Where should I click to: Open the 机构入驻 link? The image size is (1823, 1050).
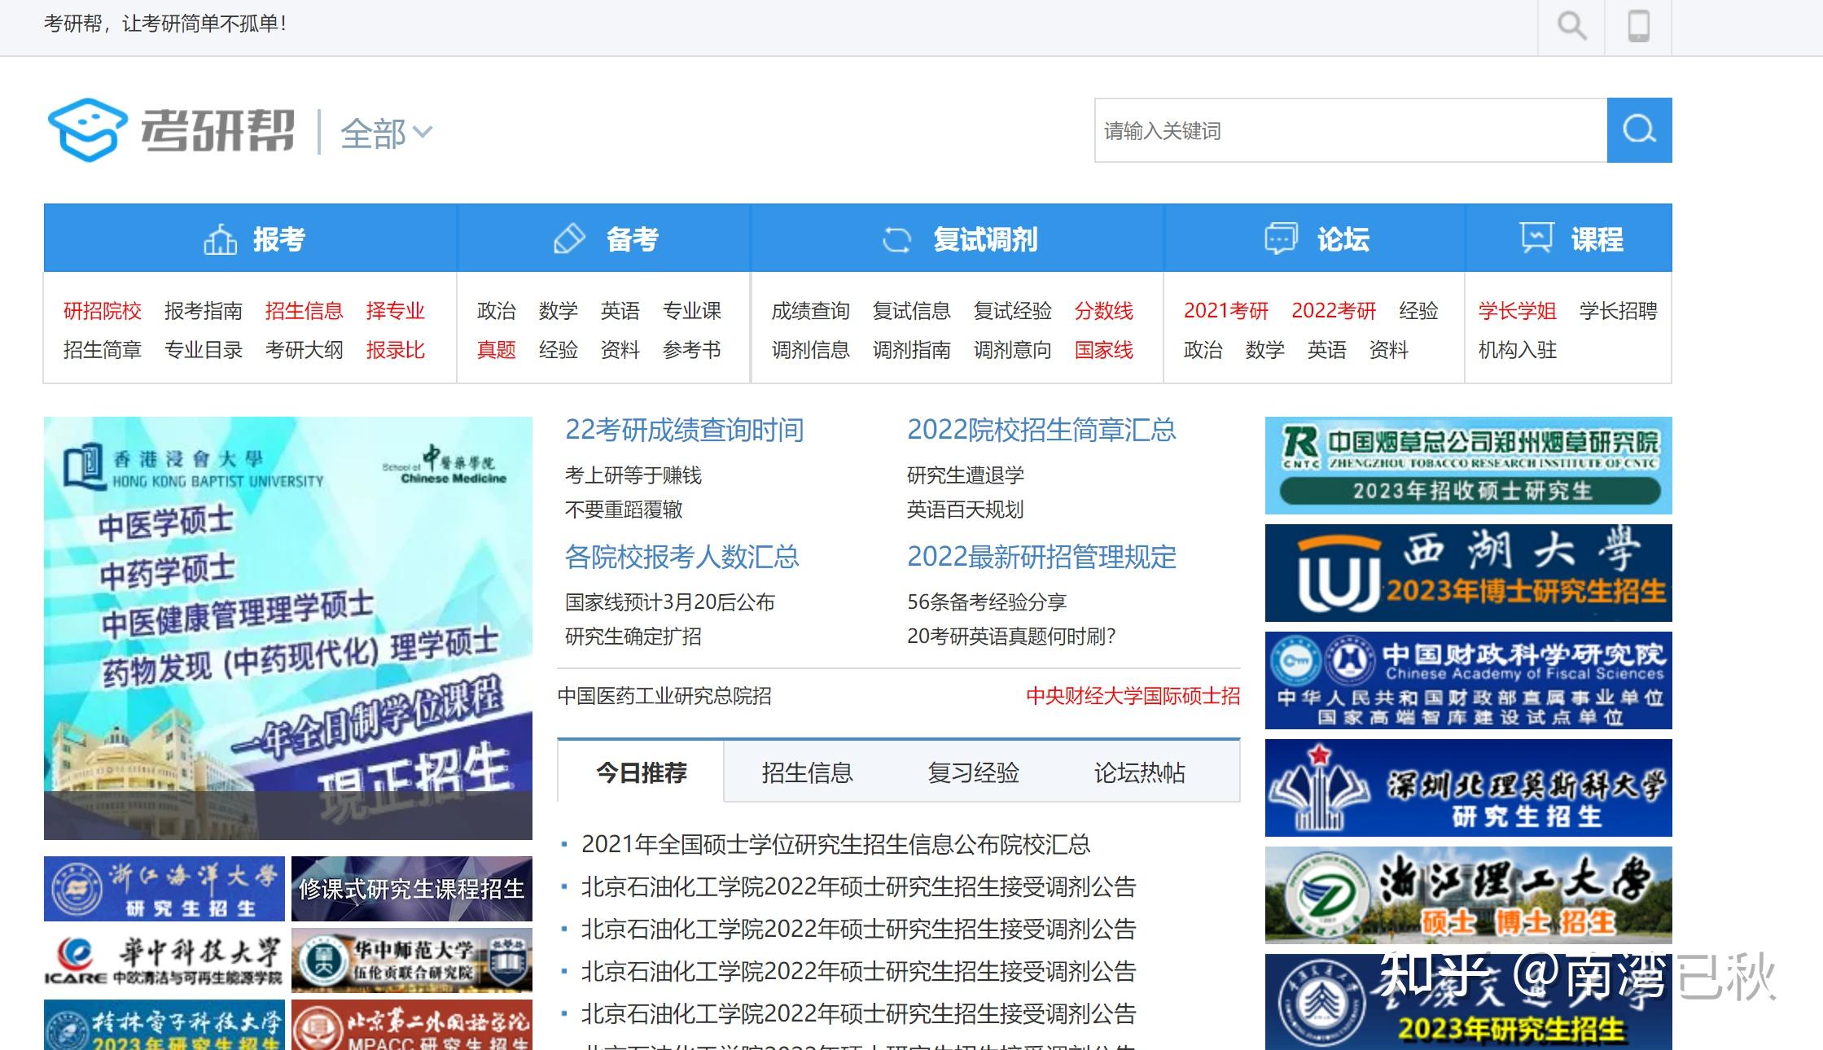(x=1518, y=350)
